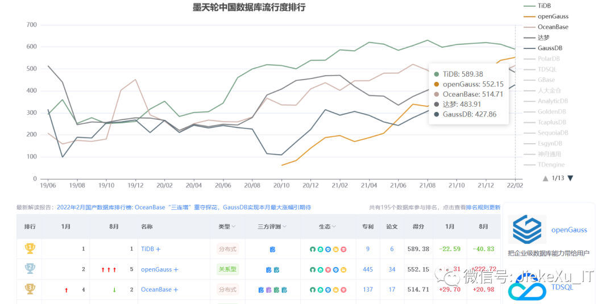The width and height of the screenshot is (614, 304).
Task: Open the 类型 column filter dropdown
Action: point(234,227)
